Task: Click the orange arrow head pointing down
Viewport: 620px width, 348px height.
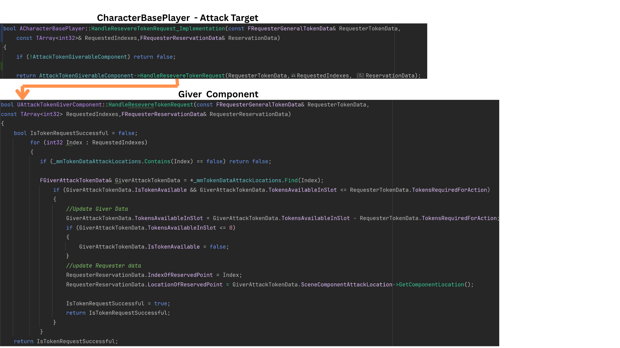Action: pos(22,94)
